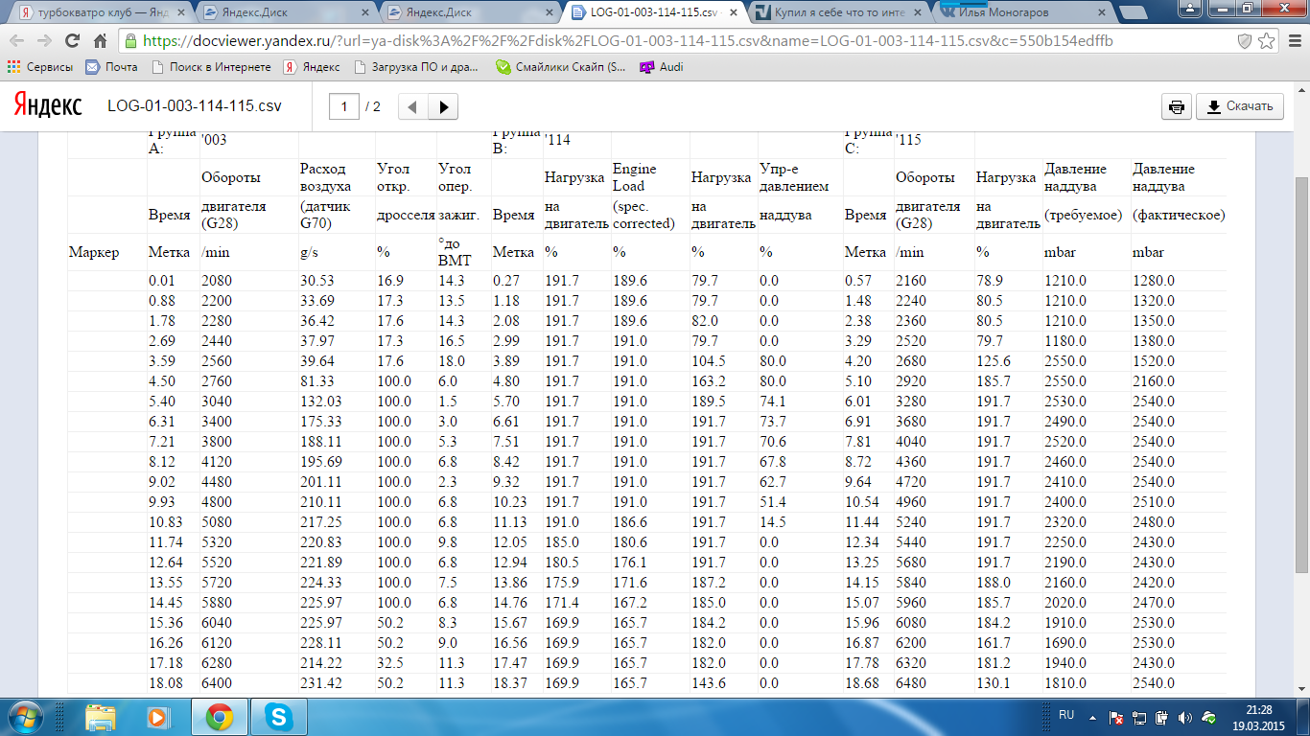Viewport: 1310px width, 736px height.
Task: Open Skype from the taskbar
Action: 279,717
